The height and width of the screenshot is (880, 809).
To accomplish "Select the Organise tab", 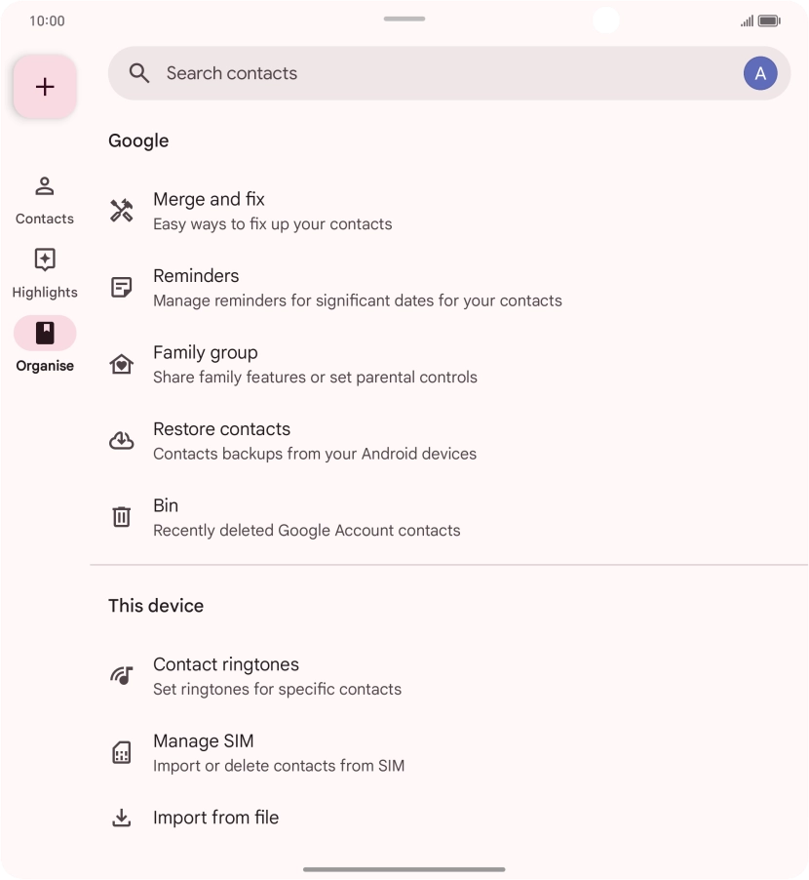I will [x=45, y=345].
